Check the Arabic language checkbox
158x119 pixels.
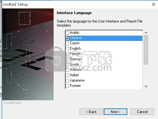67,33
